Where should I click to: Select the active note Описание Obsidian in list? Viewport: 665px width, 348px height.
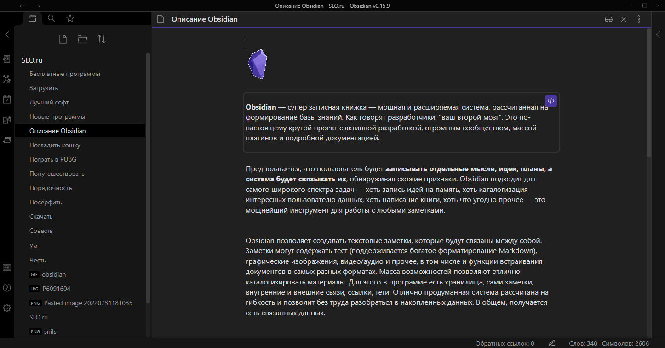pyautogui.click(x=80, y=131)
